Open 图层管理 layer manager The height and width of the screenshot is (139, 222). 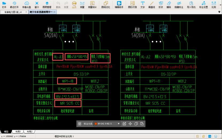point(47,5)
